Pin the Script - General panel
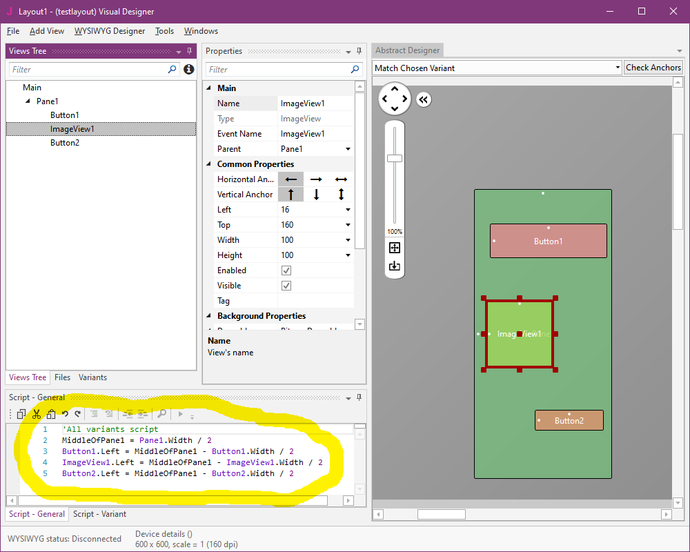Viewport: 690px width, 552px height. (359, 397)
